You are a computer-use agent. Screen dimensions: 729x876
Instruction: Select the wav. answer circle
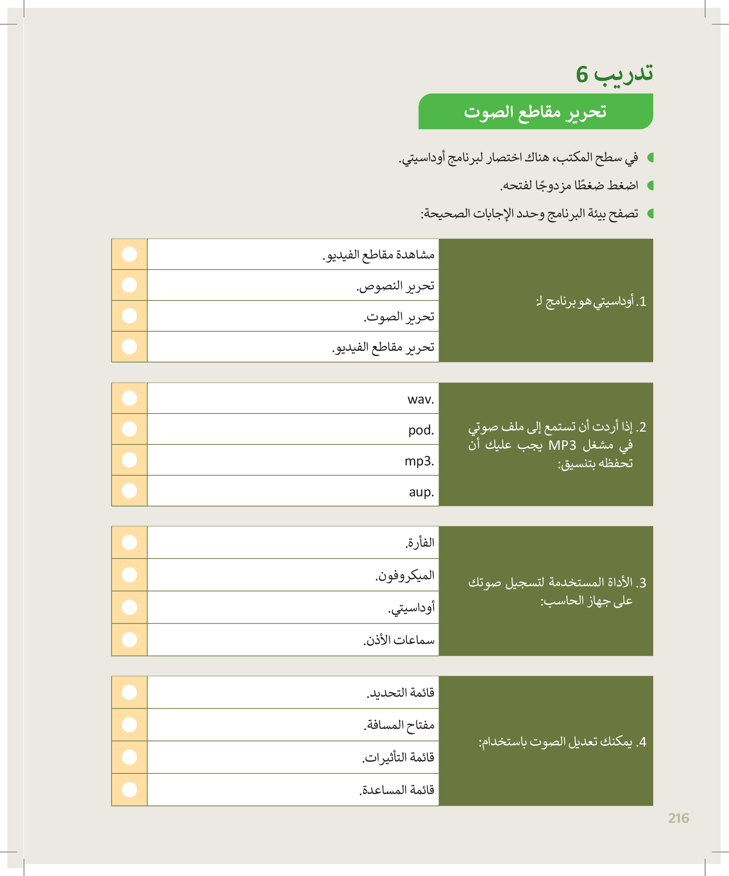129,398
